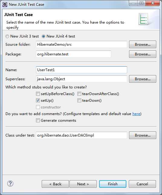This screenshot has width=162, height=195.
Task: Enable the tearDown() stub checkbox
Action: pyautogui.click(x=79, y=100)
